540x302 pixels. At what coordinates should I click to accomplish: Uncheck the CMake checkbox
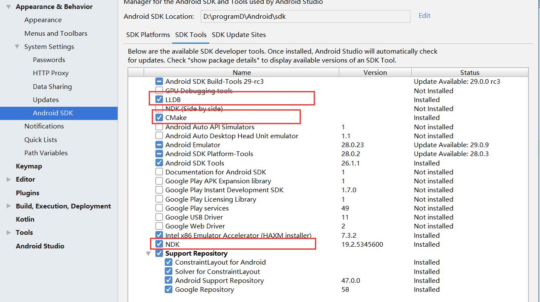tap(159, 117)
